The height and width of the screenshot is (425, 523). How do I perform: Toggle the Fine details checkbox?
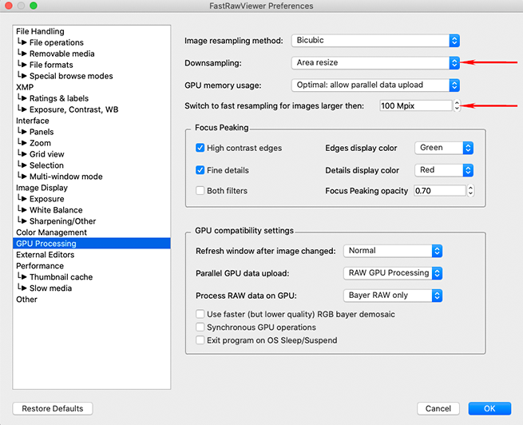(200, 170)
